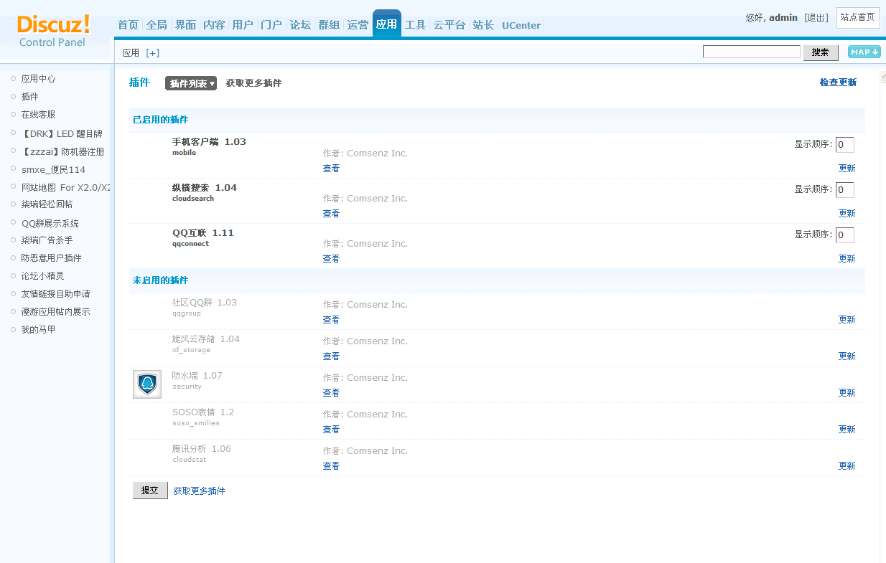Click 查看 for the 纵横搜索 plugin
The image size is (886, 563).
point(331,214)
